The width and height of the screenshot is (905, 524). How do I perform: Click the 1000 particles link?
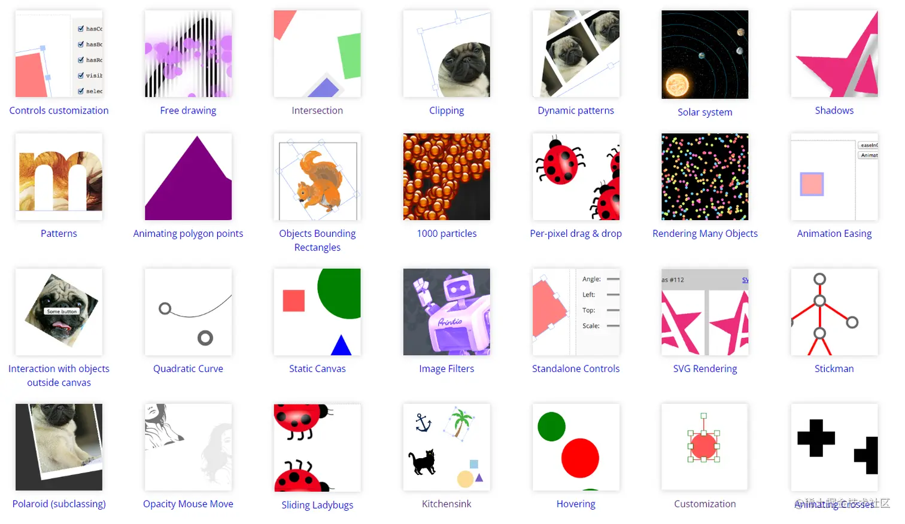point(447,234)
